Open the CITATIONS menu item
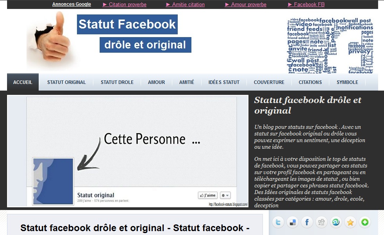This screenshot has width=384, height=235. (x=310, y=82)
